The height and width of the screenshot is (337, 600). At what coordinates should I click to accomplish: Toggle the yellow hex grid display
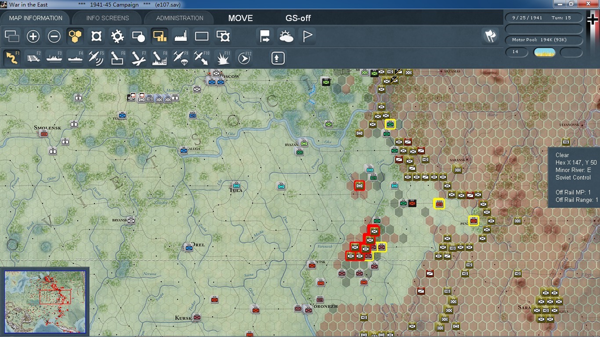[x=75, y=36]
